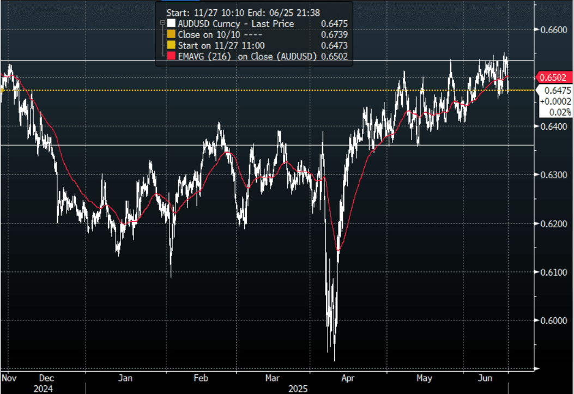The width and height of the screenshot is (574, 394).
Task: Click the 0.6600 price axis label
Action: coord(554,30)
